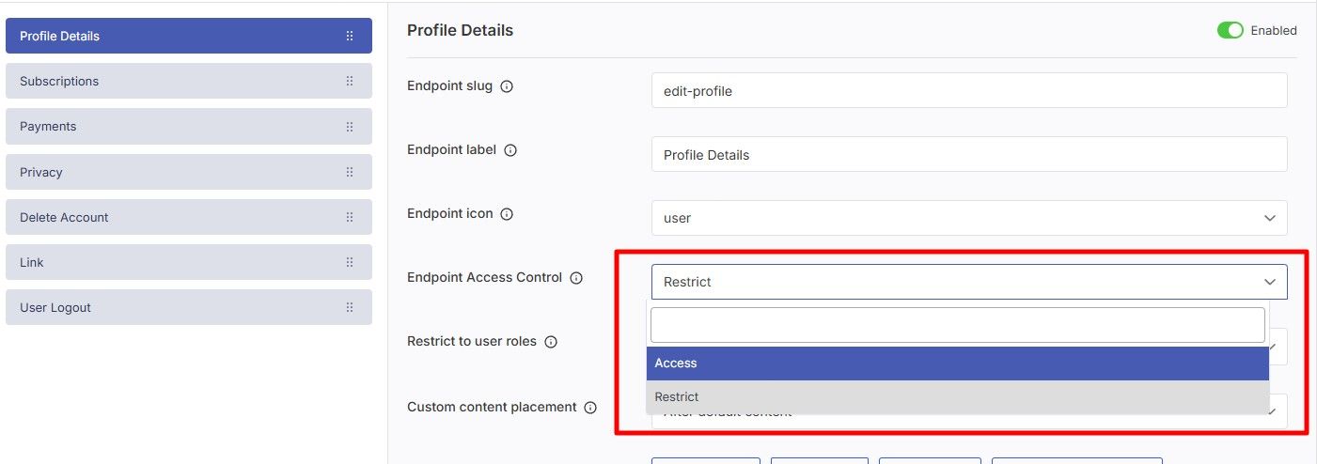1317x464 pixels.
Task: Click the Endpoint slug field edit-profile
Action: click(969, 91)
